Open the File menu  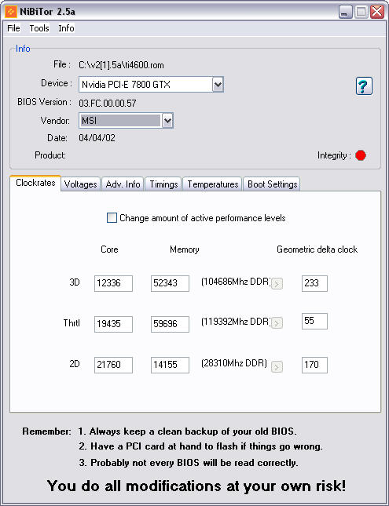click(13, 28)
